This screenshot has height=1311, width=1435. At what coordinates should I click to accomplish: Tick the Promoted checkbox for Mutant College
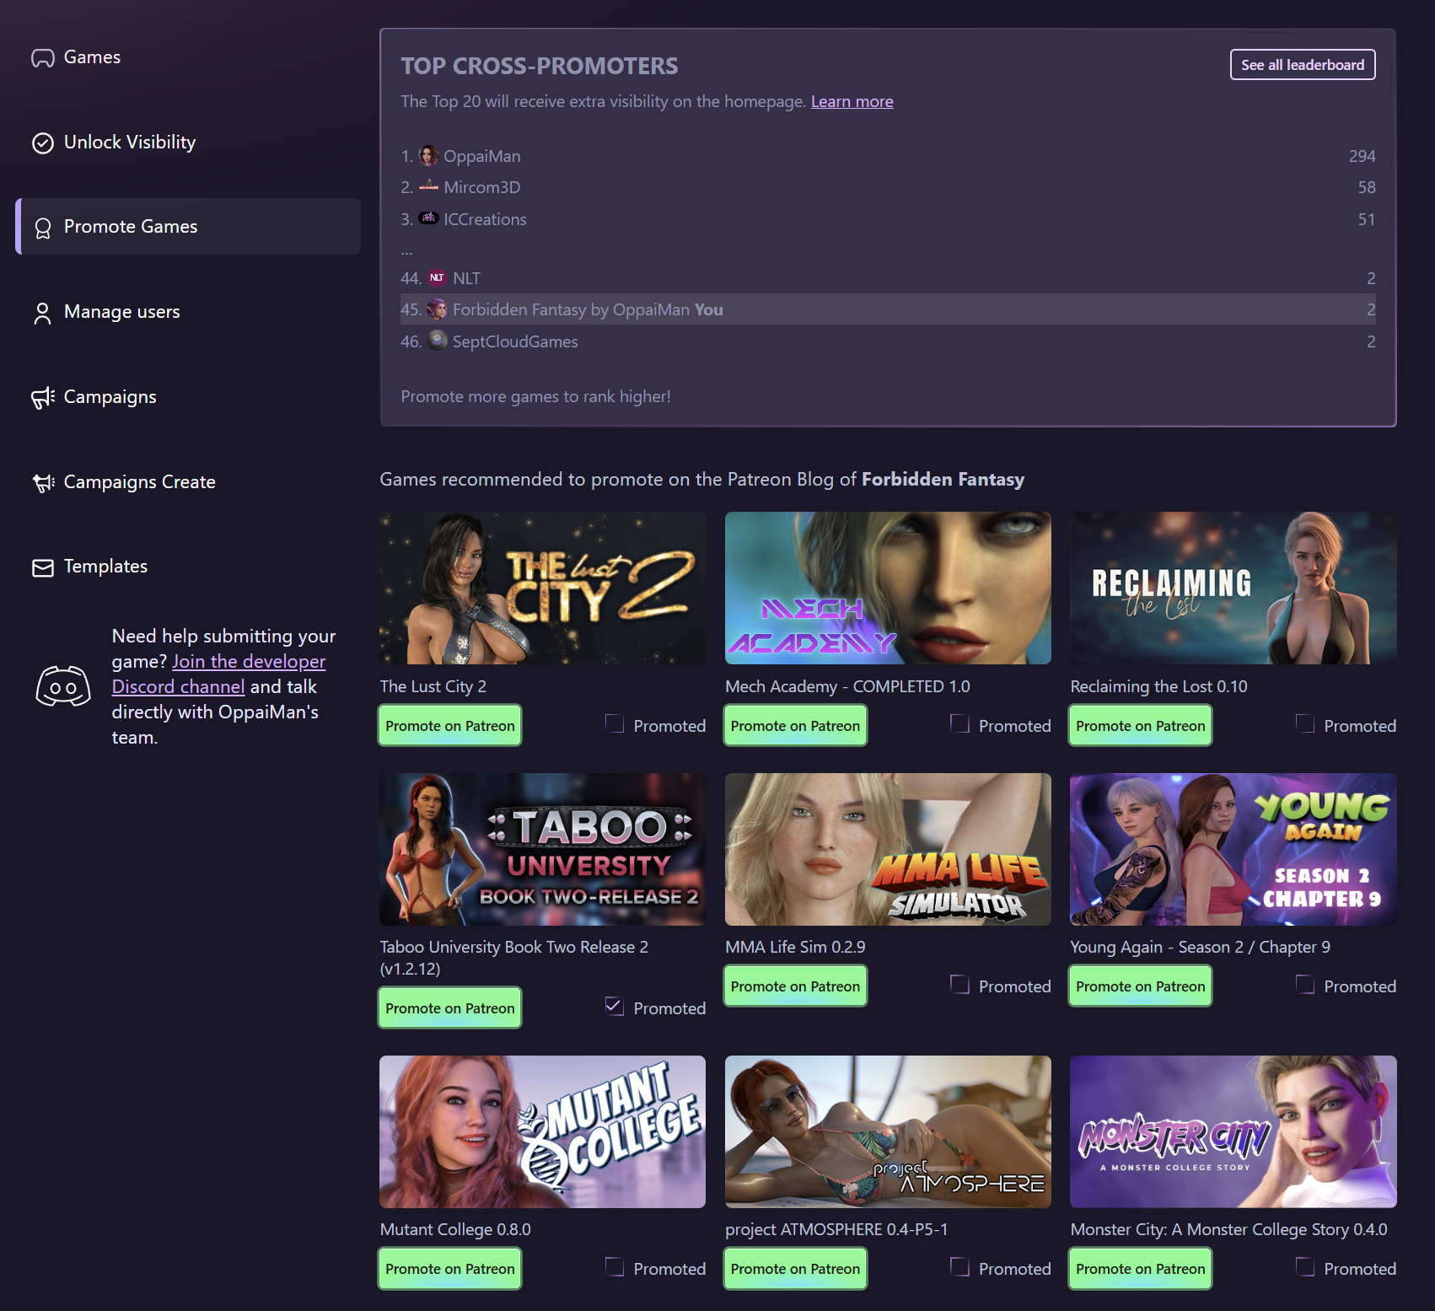coord(615,1266)
